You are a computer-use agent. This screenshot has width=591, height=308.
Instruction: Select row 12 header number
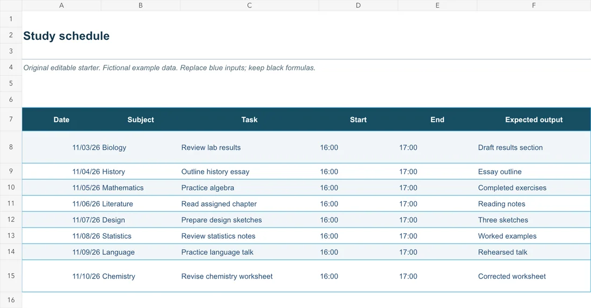11,219
